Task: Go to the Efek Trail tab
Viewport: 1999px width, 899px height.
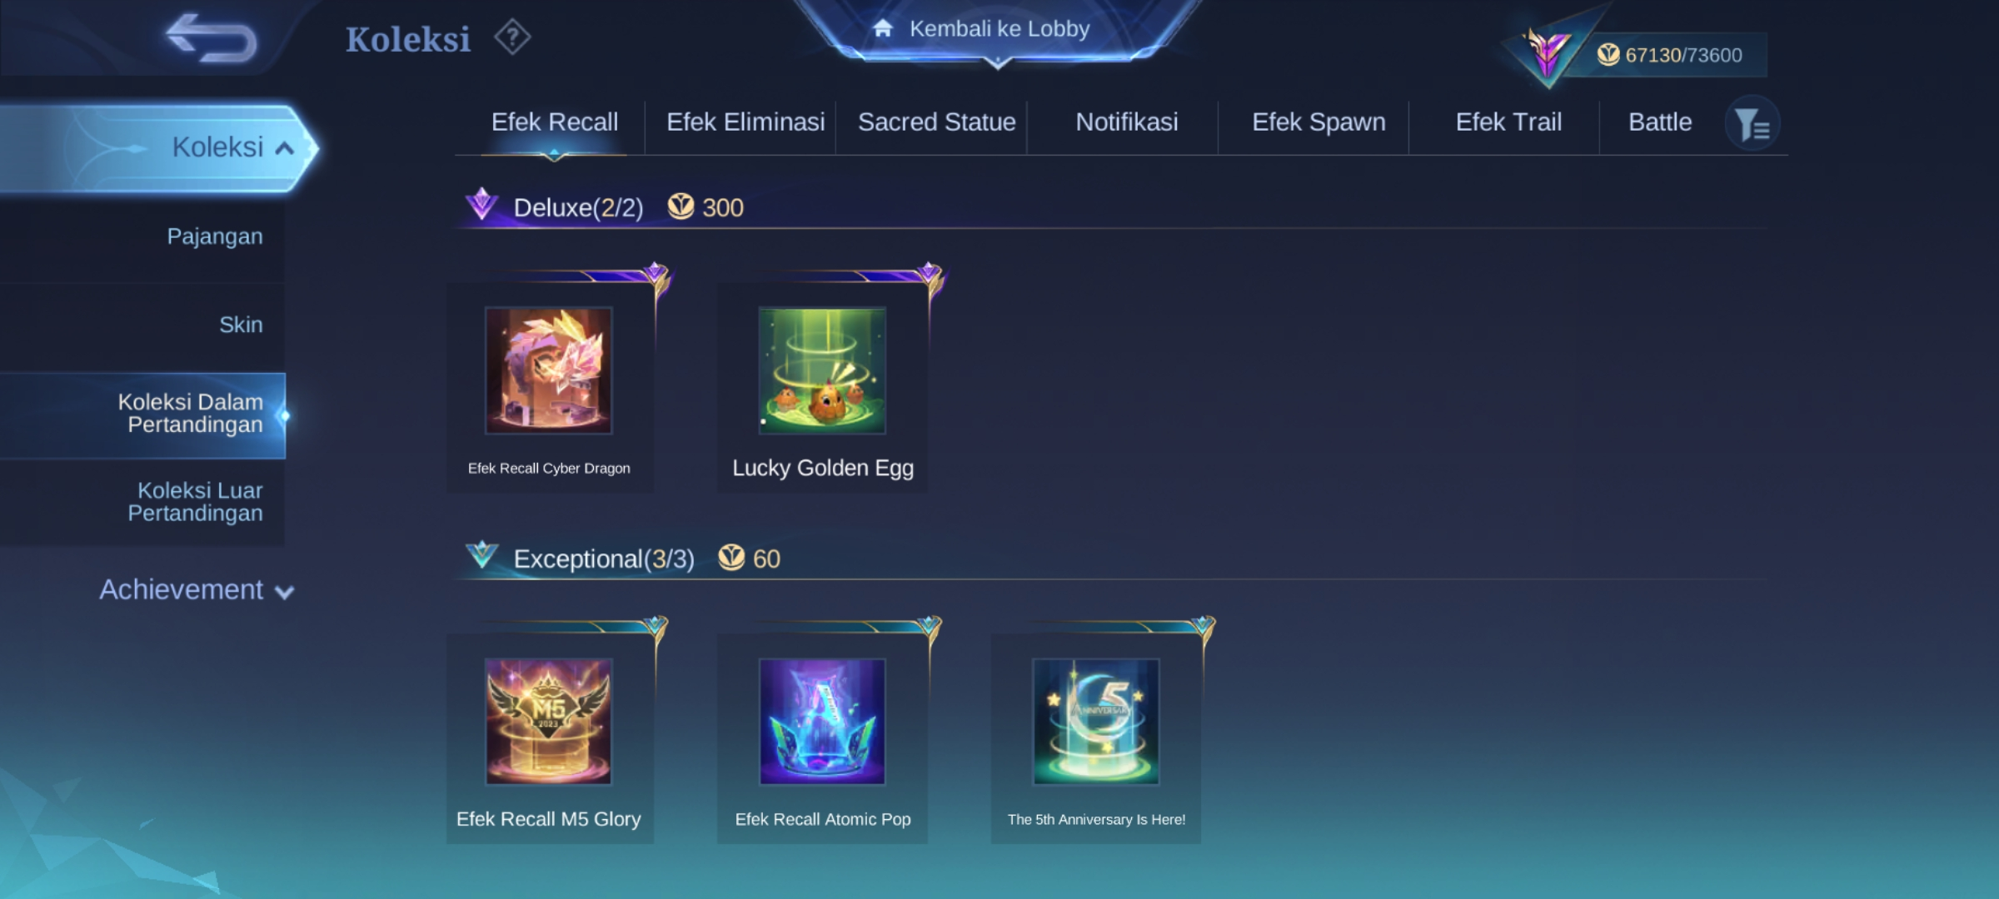Action: pyautogui.click(x=1508, y=122)
